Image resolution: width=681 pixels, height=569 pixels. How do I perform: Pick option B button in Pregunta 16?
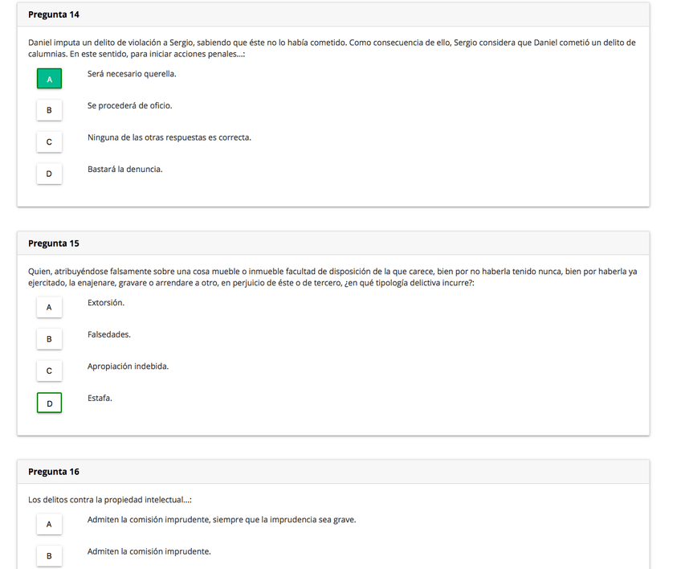tap(49, 555)
